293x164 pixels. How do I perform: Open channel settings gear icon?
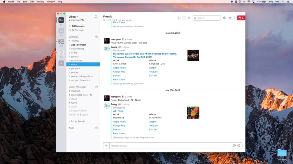point(189,18)
